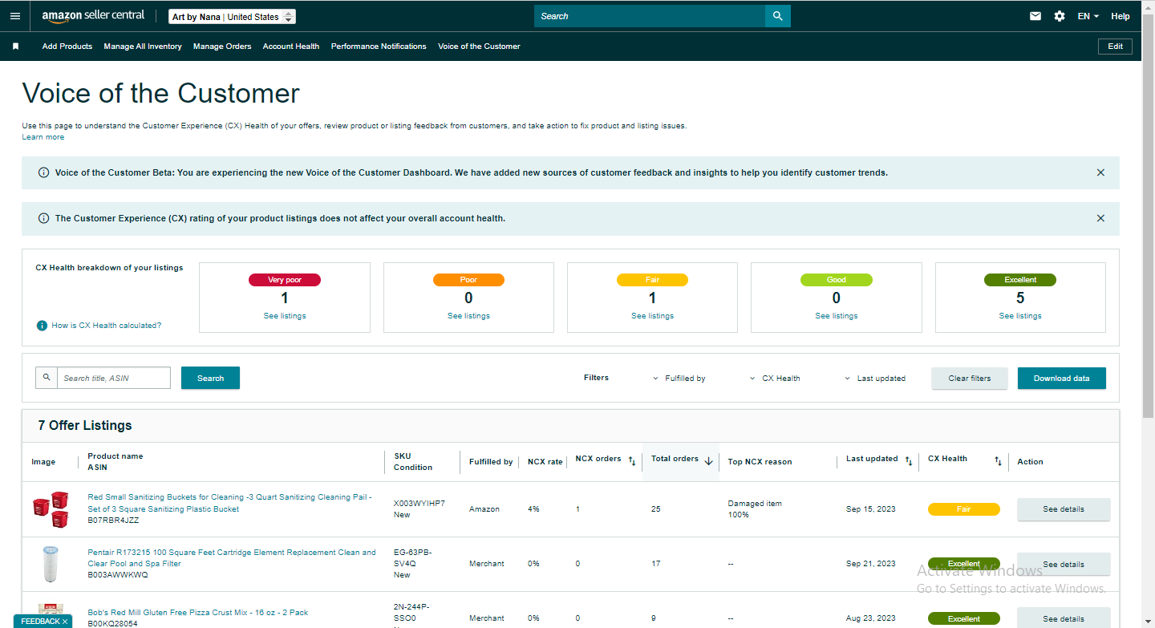
Task: Open the messages envelope icon
Action: pos(1035,16)
